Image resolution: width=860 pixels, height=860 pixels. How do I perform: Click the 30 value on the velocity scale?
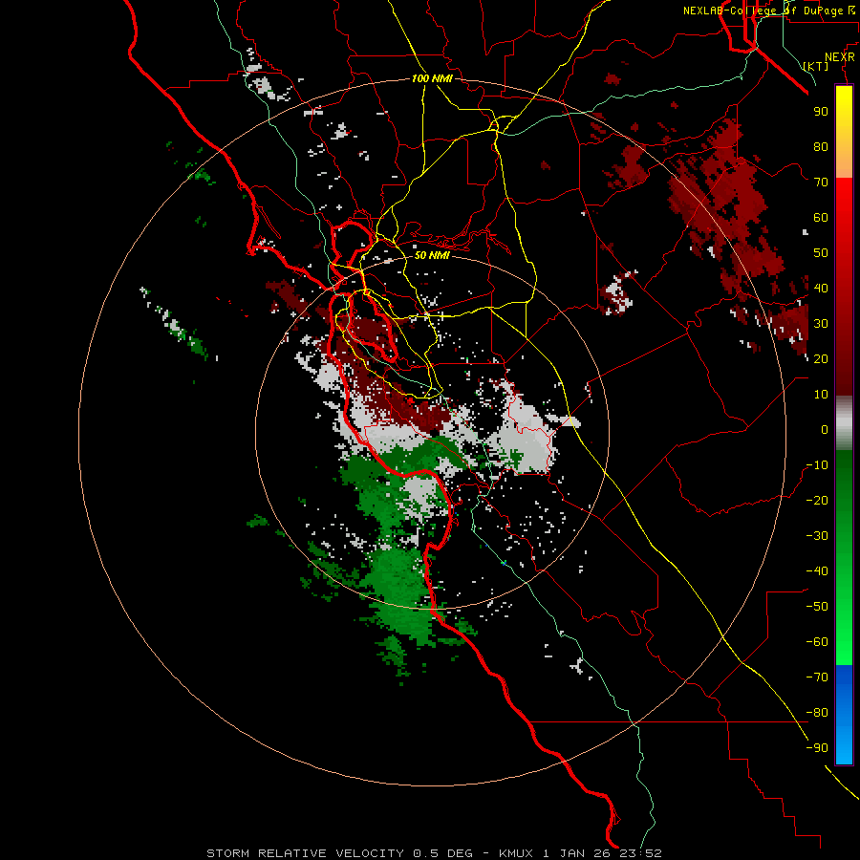point(821,324)
